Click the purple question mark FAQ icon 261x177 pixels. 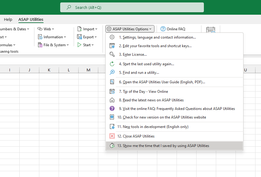tap(112, 109)
